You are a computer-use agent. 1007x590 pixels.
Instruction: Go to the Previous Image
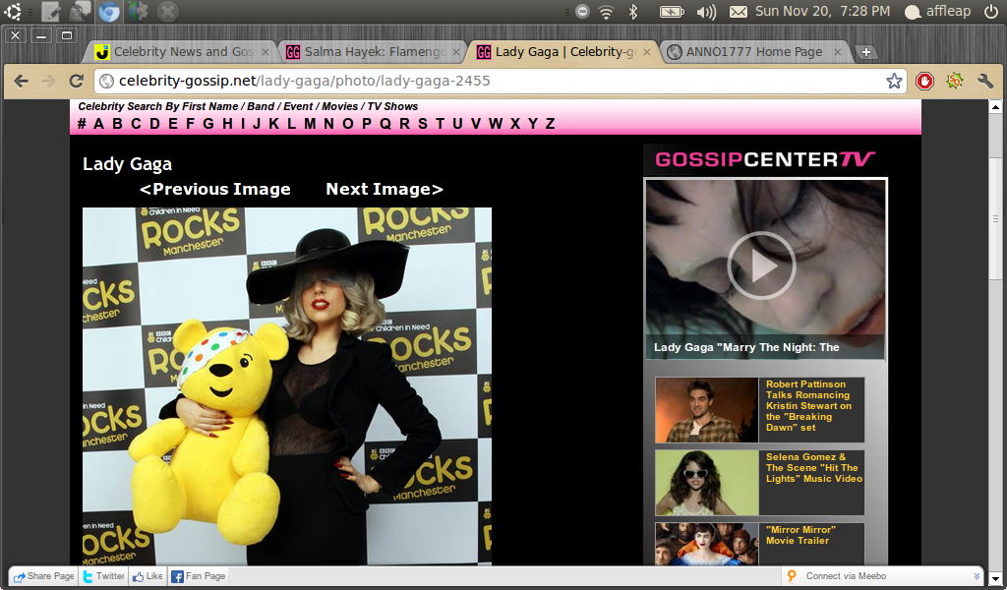coord(215,189)
